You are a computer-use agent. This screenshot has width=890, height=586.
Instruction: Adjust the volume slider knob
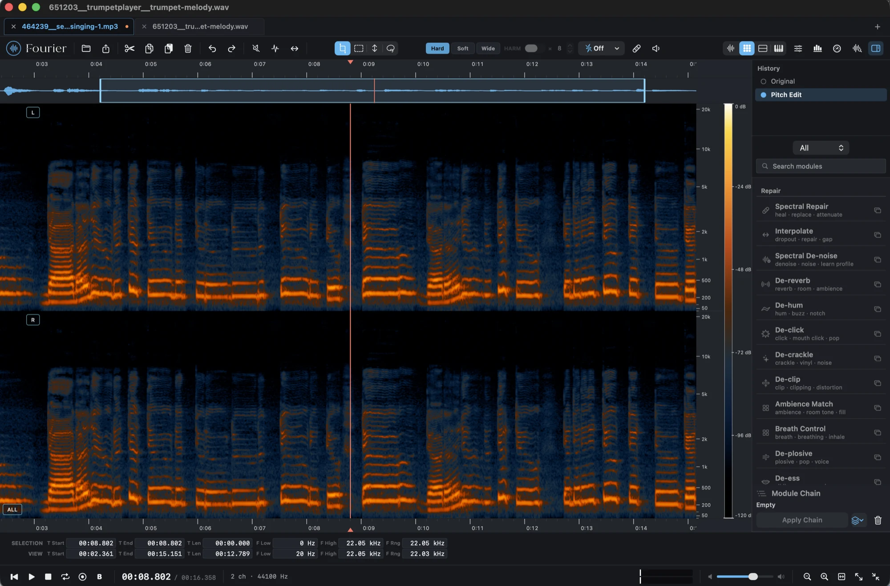753,576
